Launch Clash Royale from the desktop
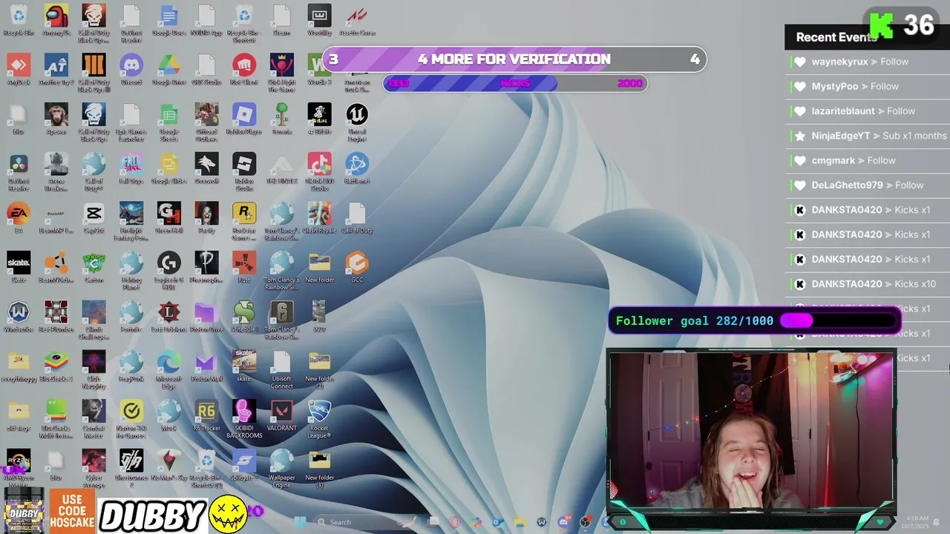 click(x=319, y=218)
